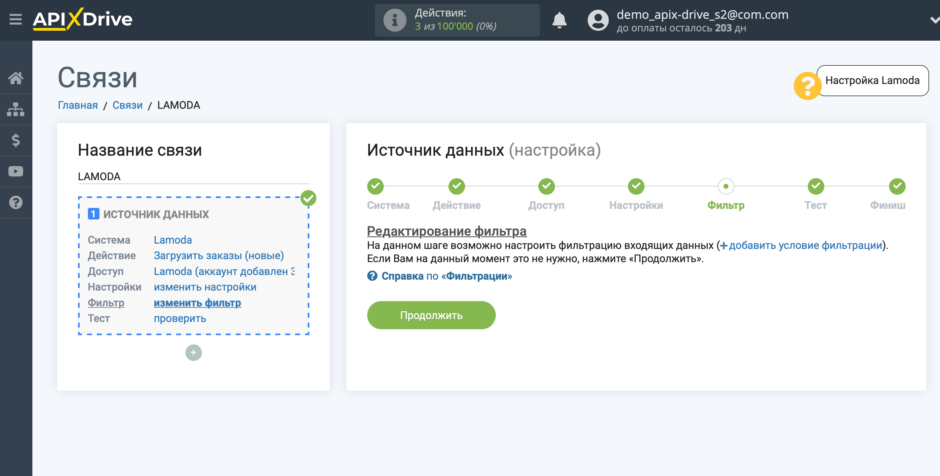
Task: Go to the Доступ step circle
Action: point(546,186)
